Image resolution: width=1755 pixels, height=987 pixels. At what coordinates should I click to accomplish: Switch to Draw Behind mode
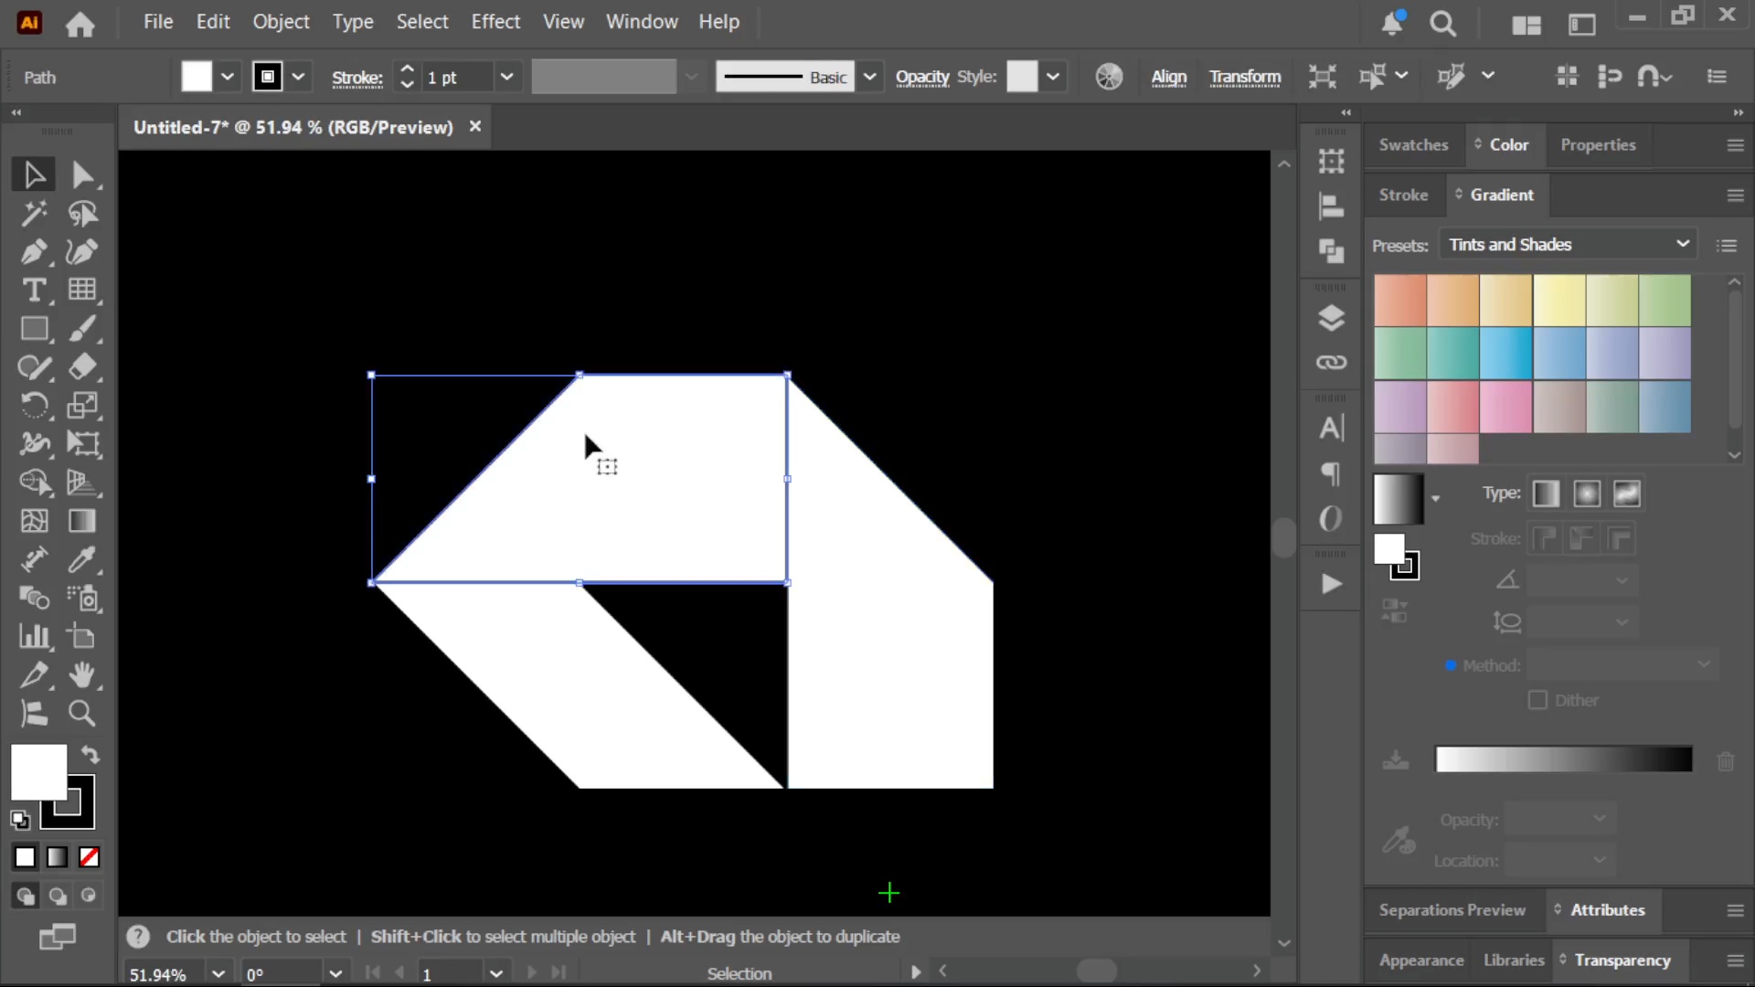(x=57, y=896)
